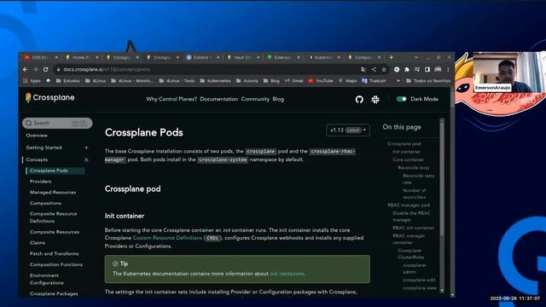546x307 pixels.
Task: Open the Maps bookmark
Action: (347, 81)
